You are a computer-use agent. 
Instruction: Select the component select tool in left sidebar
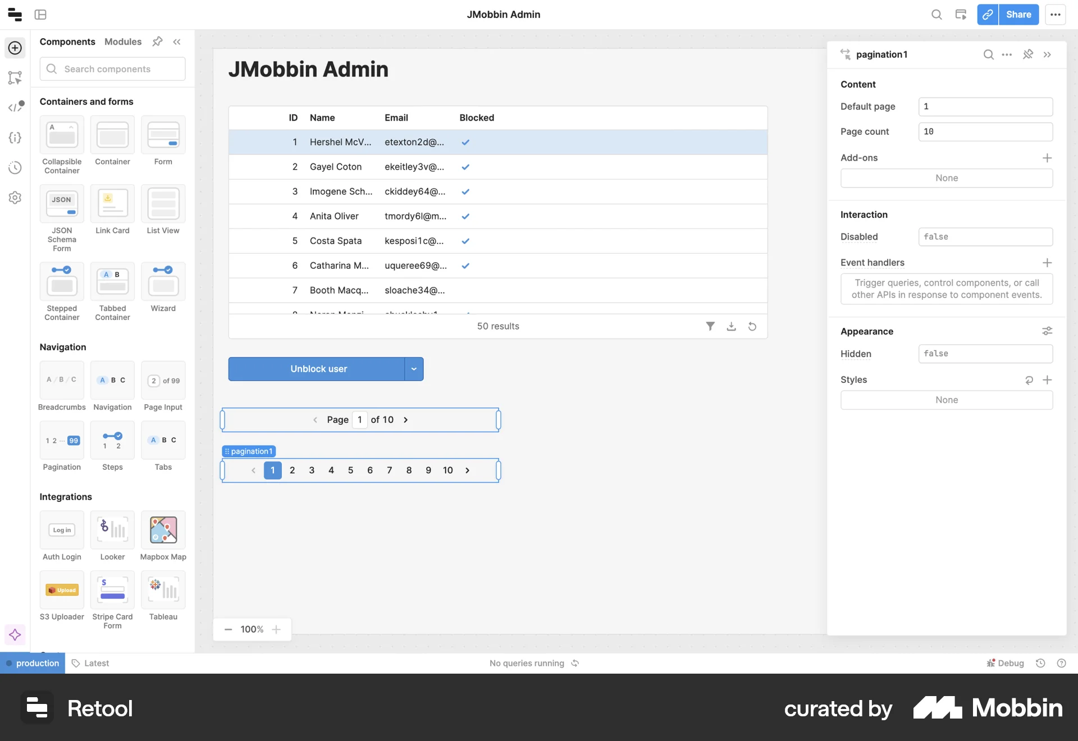[15, 78]
